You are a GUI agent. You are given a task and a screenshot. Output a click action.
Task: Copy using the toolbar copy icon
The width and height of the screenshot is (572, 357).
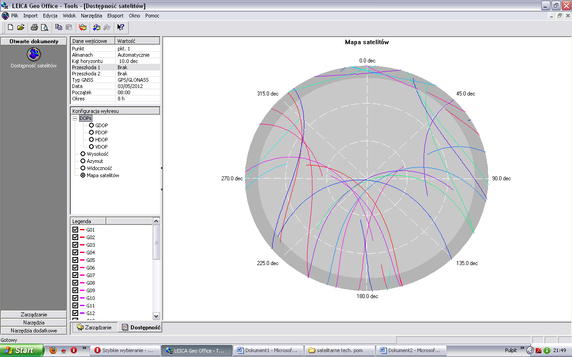coord(59,27)
